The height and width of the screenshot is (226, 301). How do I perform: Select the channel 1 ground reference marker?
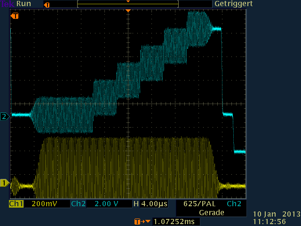point(5,183)
